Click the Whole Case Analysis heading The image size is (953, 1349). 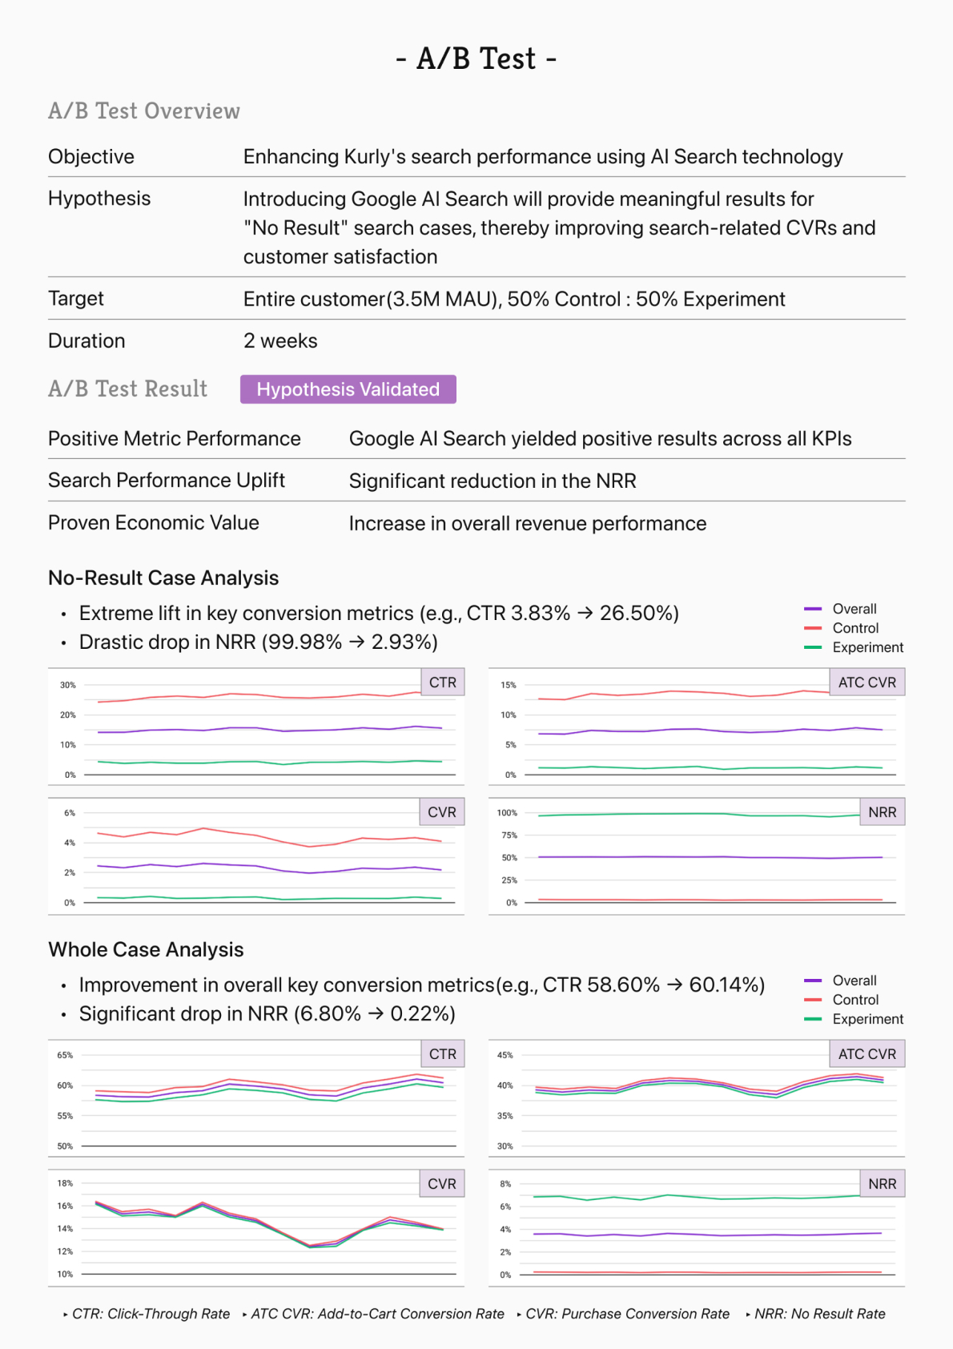(146, 949)
